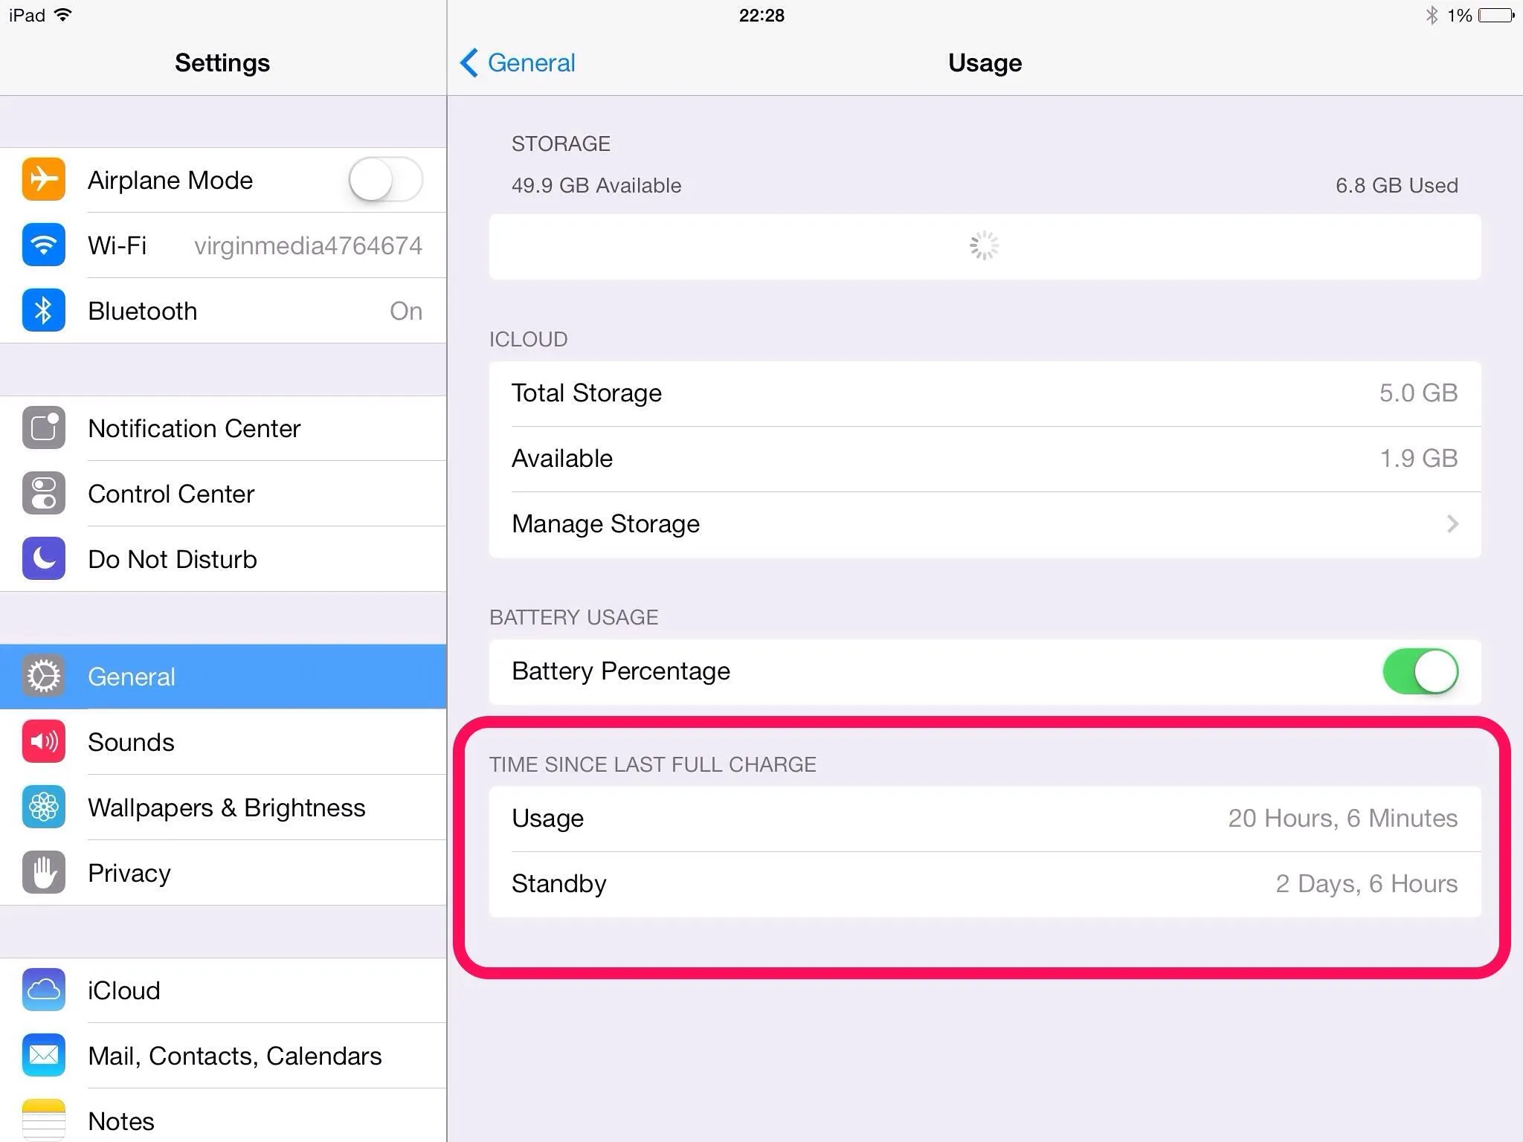The height and width of the screenshot is (1142, 1523).
Task: Tap the battery indicator in status bar
Action: point(1496,16)
